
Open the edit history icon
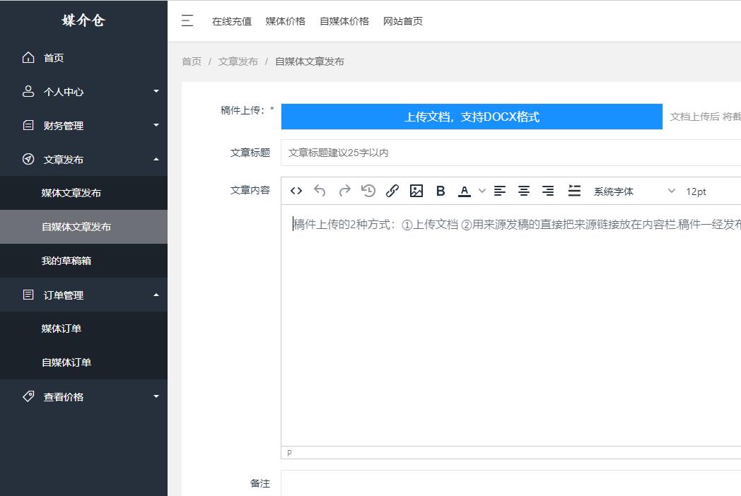click(x=368, y=190)
